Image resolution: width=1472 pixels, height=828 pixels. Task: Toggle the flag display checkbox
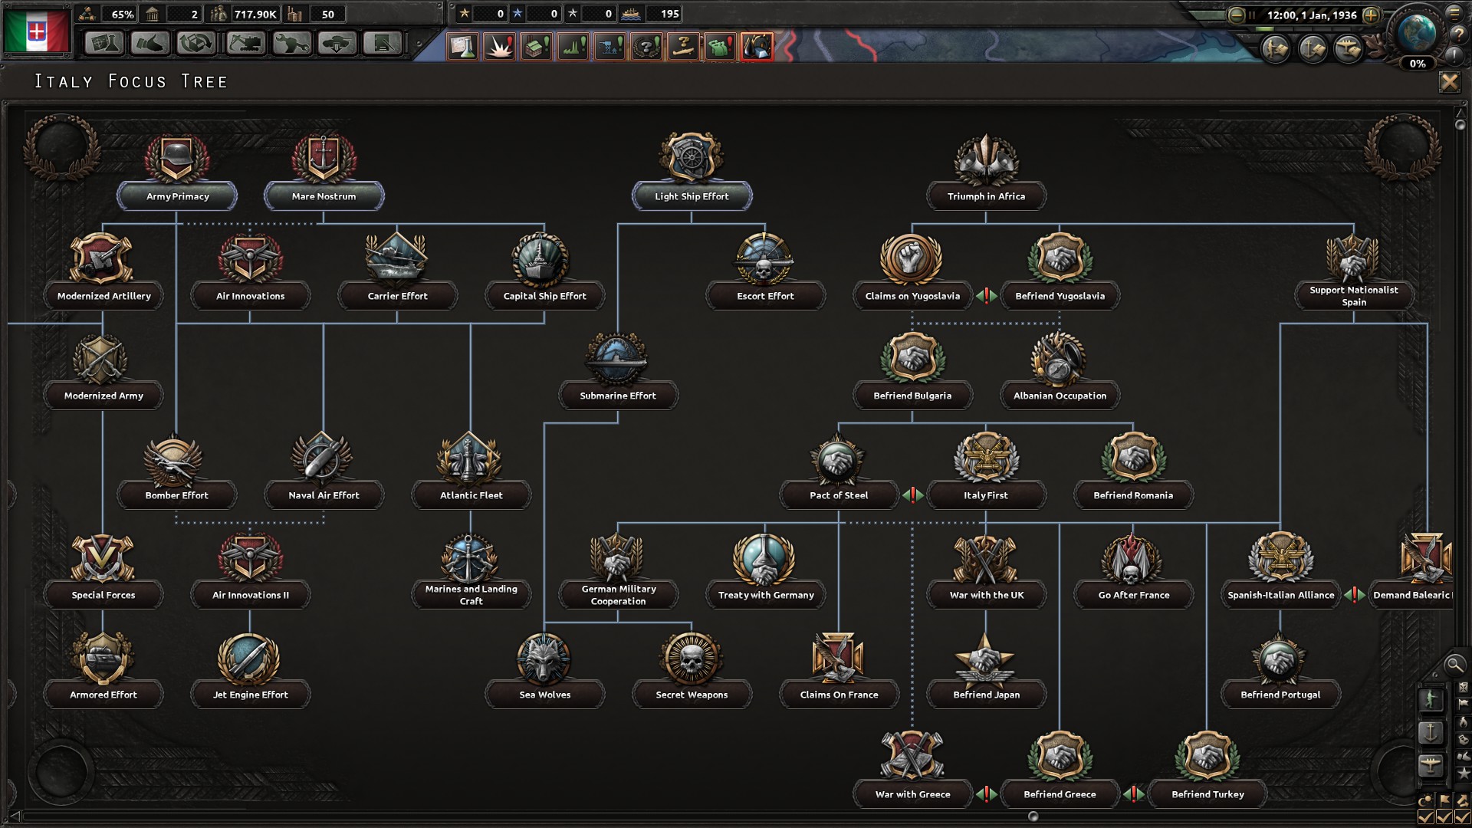[x=1444, y=817]
